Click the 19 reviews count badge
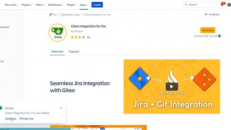This screenshot has height=130, width=231. point(88,37)
